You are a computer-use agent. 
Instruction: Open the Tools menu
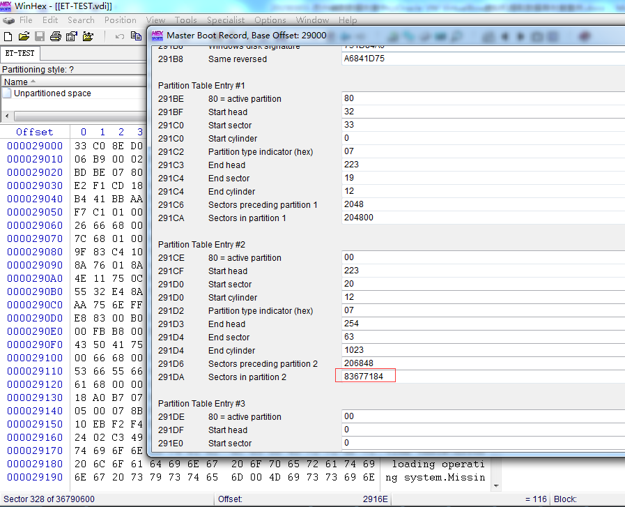coord(186,20)
